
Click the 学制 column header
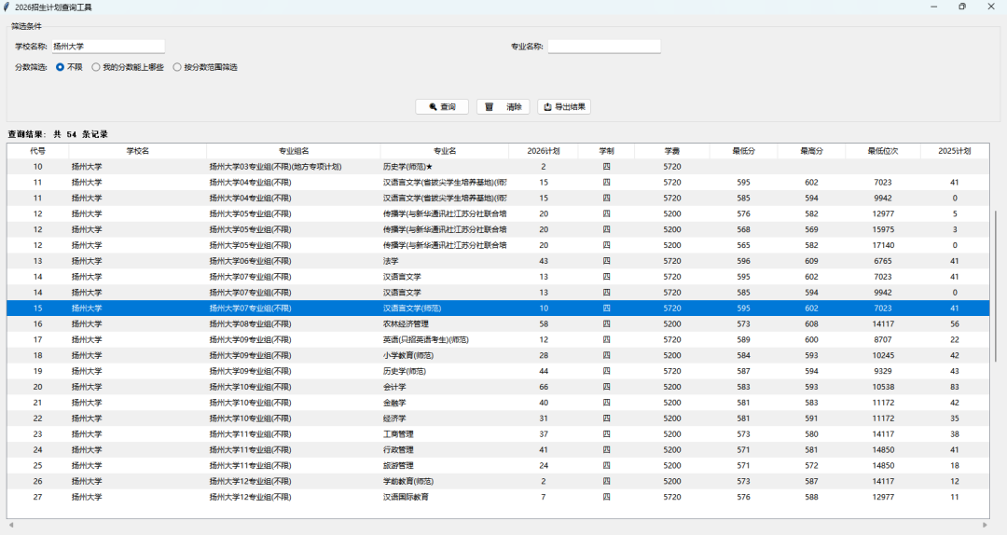pos(606,151)
